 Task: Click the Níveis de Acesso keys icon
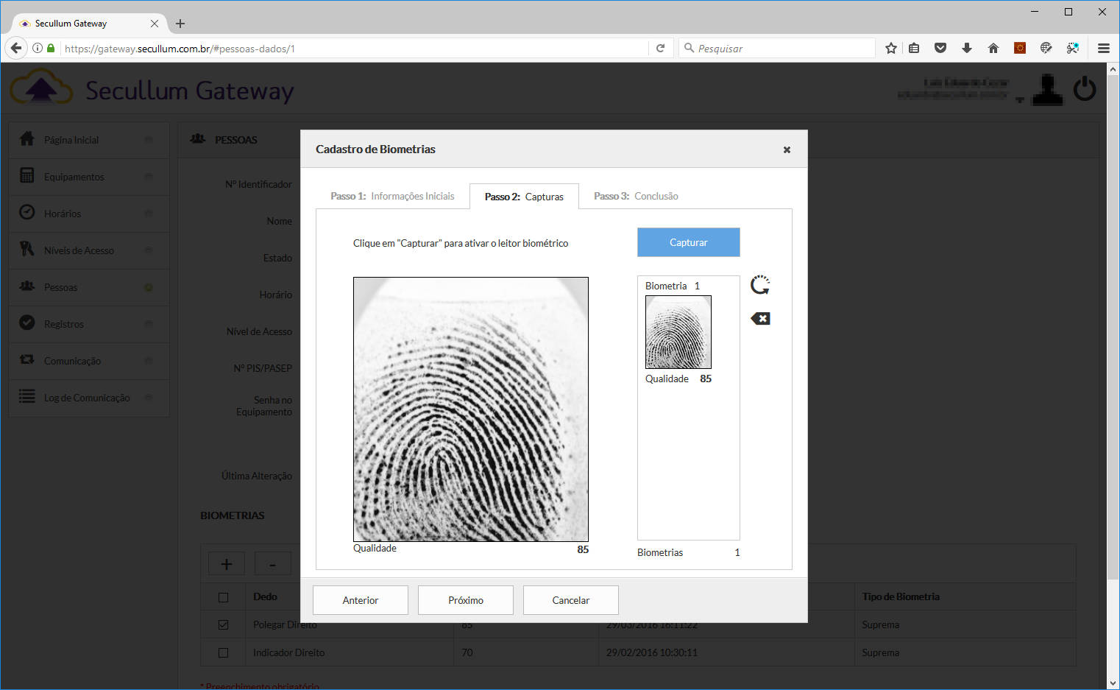click(x=27, y=249)
